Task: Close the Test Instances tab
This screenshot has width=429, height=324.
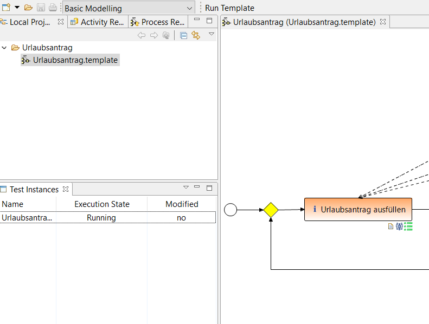Action: coord(66,189)
